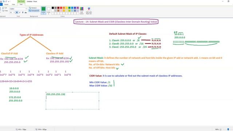Pick the black color swatch
The width and height of the screenshot is (233, 131).
(x=53, y=8)
